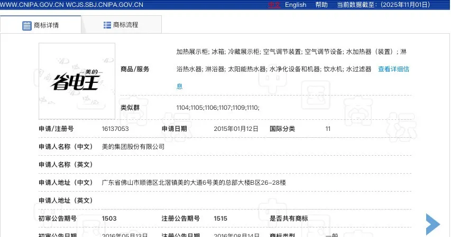
Task: Select 中文 language link
Action: [274, 5]
